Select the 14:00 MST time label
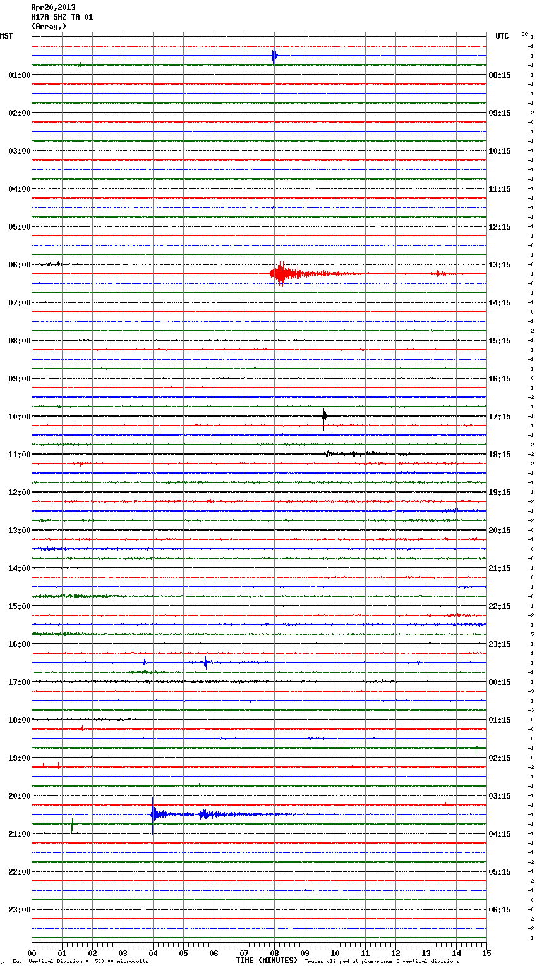 (20, 568)
